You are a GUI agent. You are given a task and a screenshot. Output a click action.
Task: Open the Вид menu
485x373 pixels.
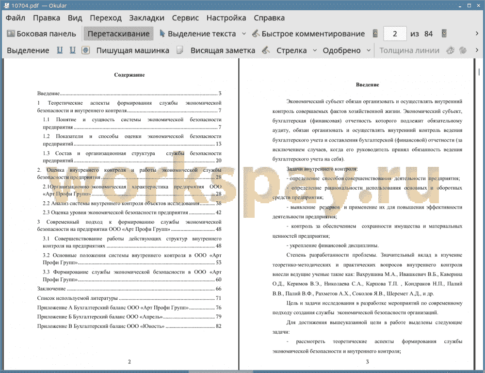[x=75, y=18]
